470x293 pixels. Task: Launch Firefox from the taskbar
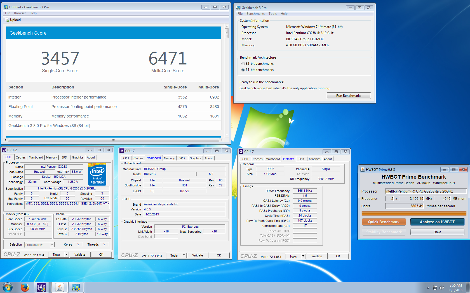pyautogui.click(x=25, y=287)
